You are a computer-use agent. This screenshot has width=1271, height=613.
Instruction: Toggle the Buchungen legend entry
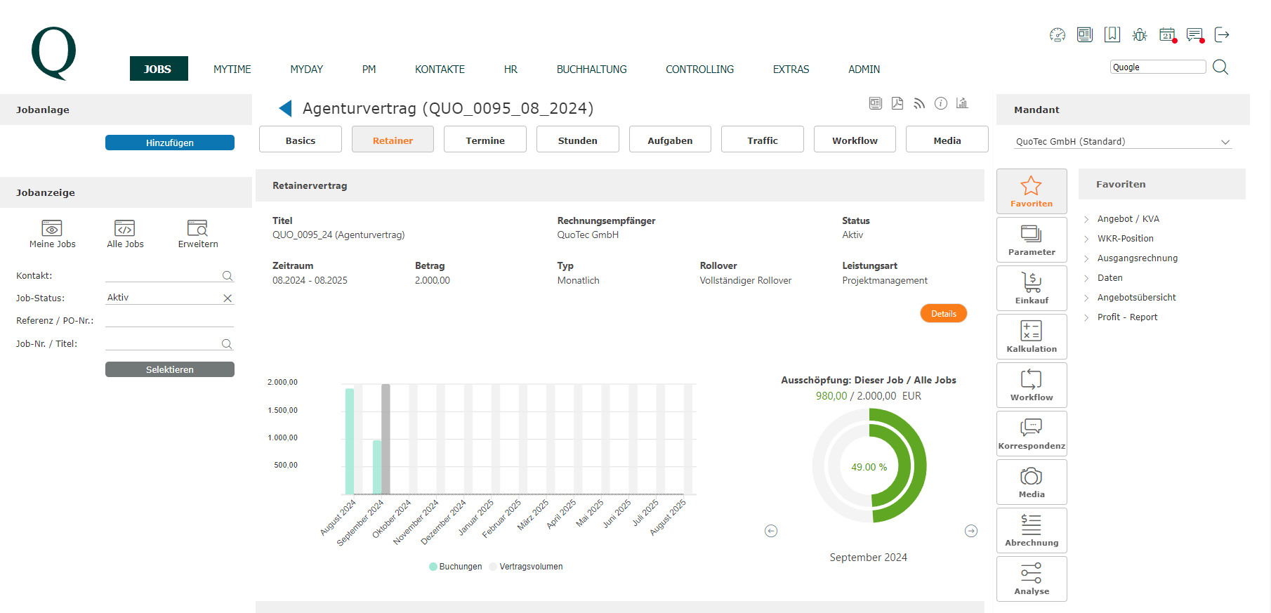[456, 567]
